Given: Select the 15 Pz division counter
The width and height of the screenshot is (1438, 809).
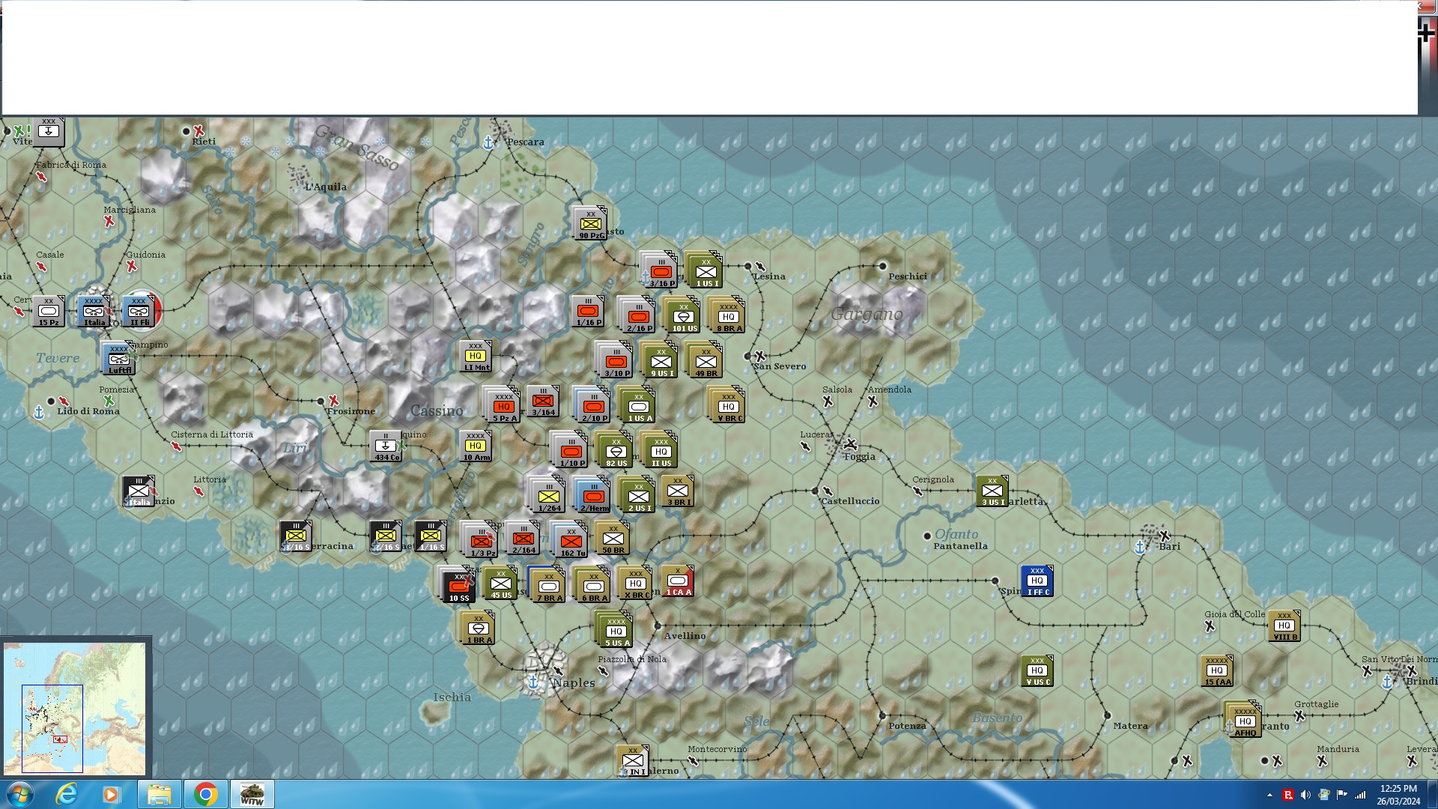Looking at the screenshot, I should (x=49, y=311).
